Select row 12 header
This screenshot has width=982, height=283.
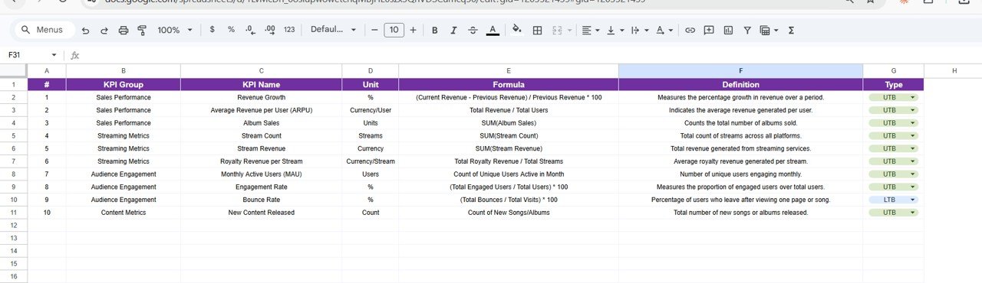(14, 225)
